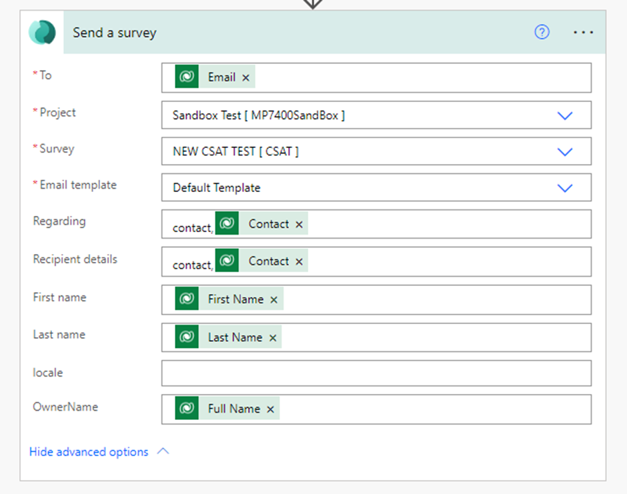Expand the Survey dropdown
Screen dimensions: 627x494
click(x=564, y=151)
